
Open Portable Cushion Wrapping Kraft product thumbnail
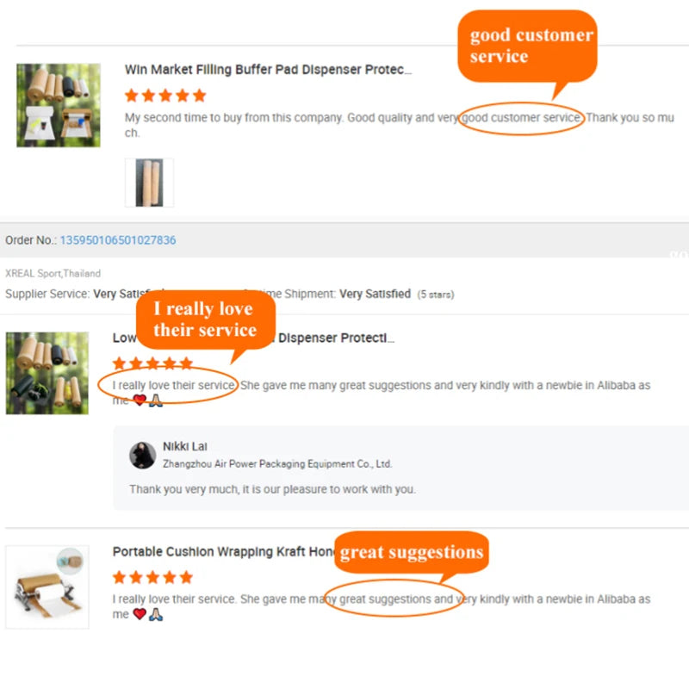47,587
